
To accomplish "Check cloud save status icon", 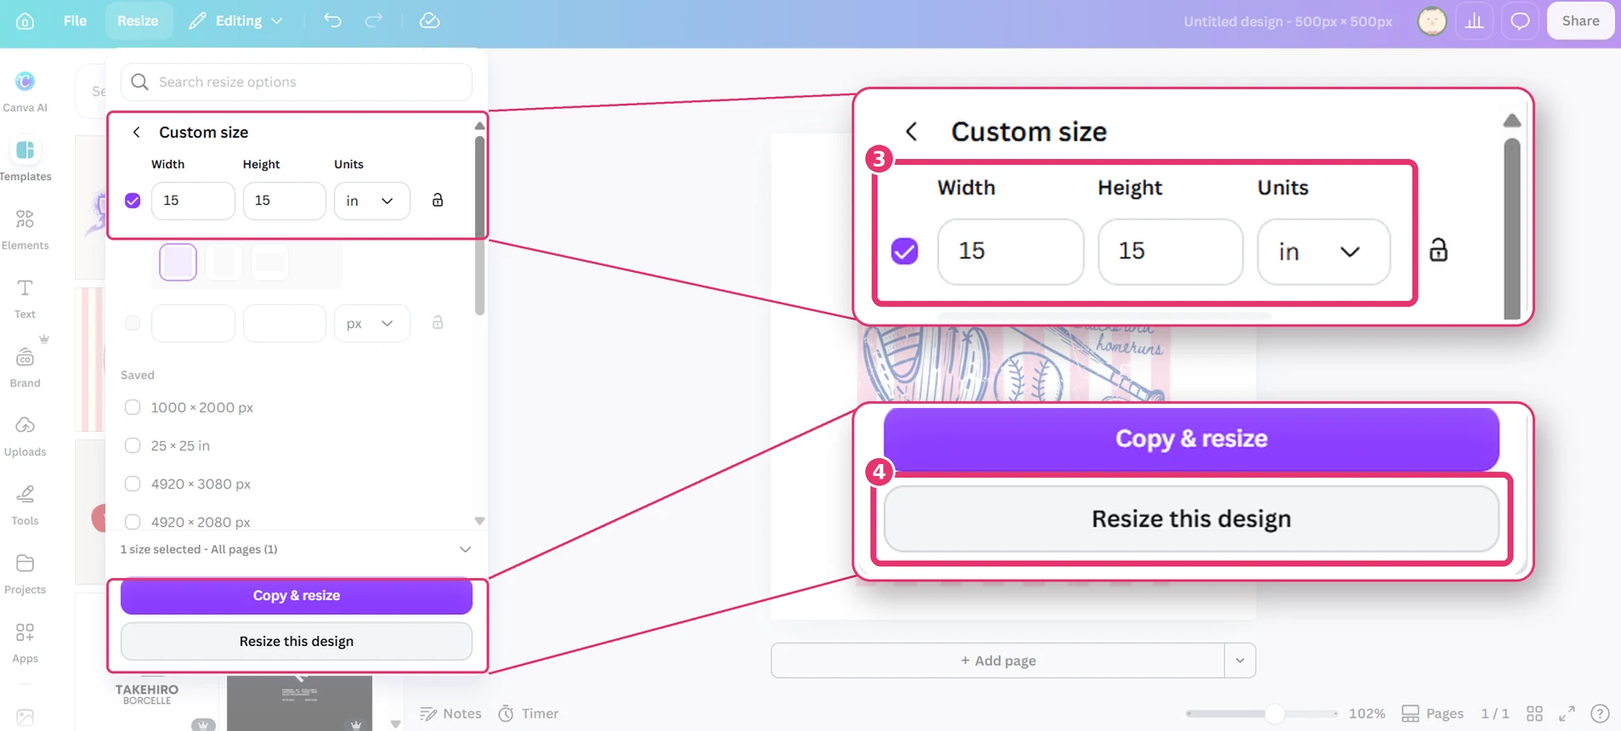I will 429,20.
